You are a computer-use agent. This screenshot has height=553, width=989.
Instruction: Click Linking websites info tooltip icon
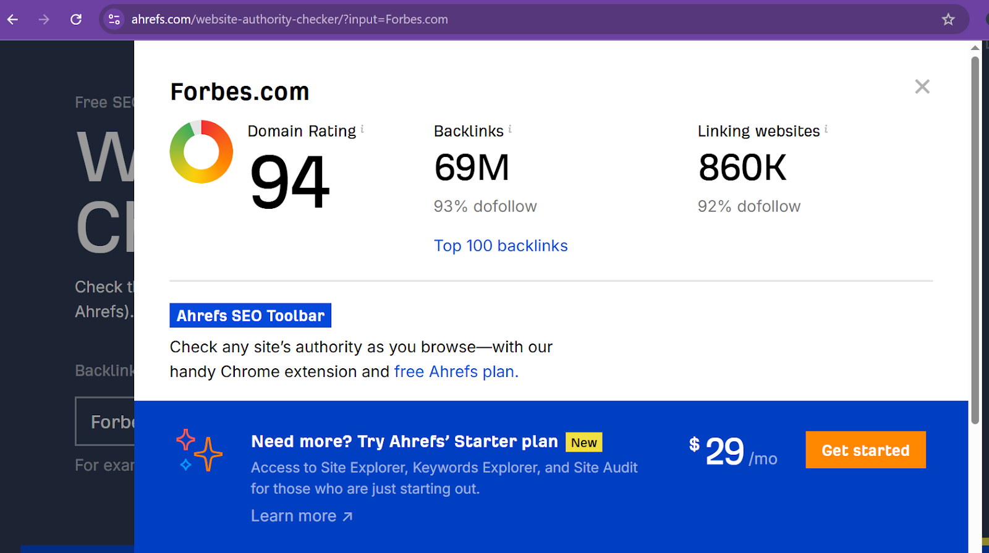[826, 129]
